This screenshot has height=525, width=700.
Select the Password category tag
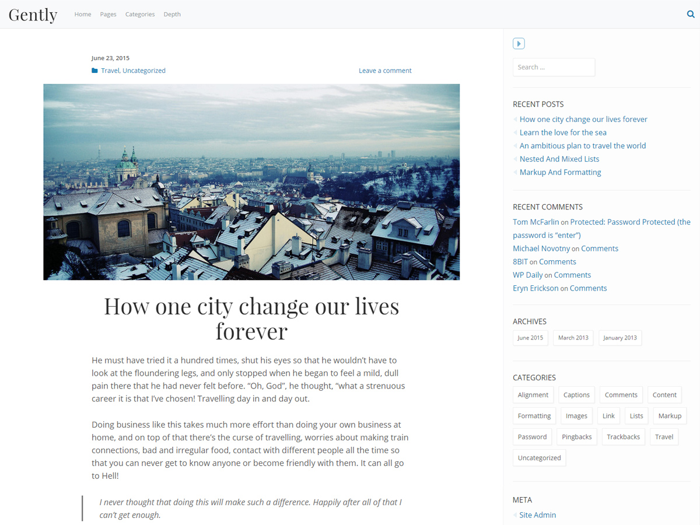point(533,437)
